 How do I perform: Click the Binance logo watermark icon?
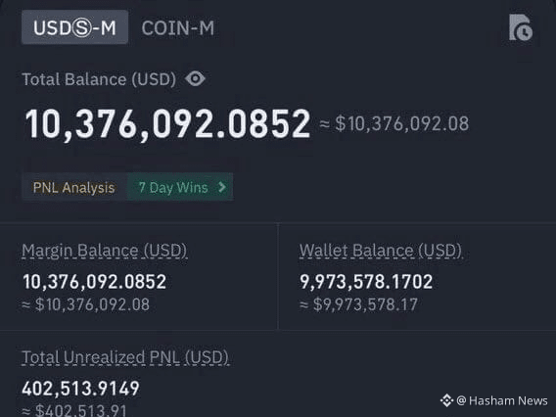[446, 400]
